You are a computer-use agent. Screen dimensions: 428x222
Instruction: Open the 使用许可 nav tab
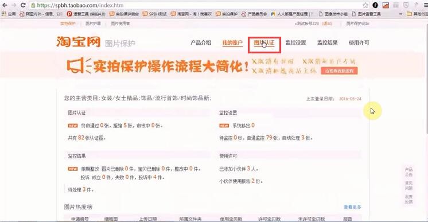pyautogui.click(x=359, y=42)
